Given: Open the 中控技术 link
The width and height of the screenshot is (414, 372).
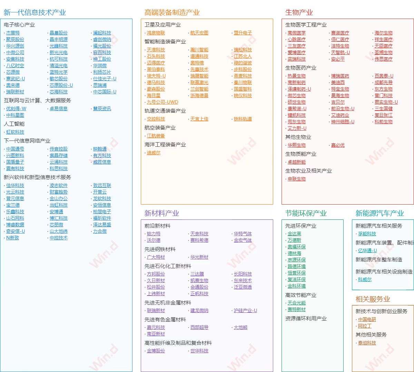Looking at the screenshot, I should point(59,238).
